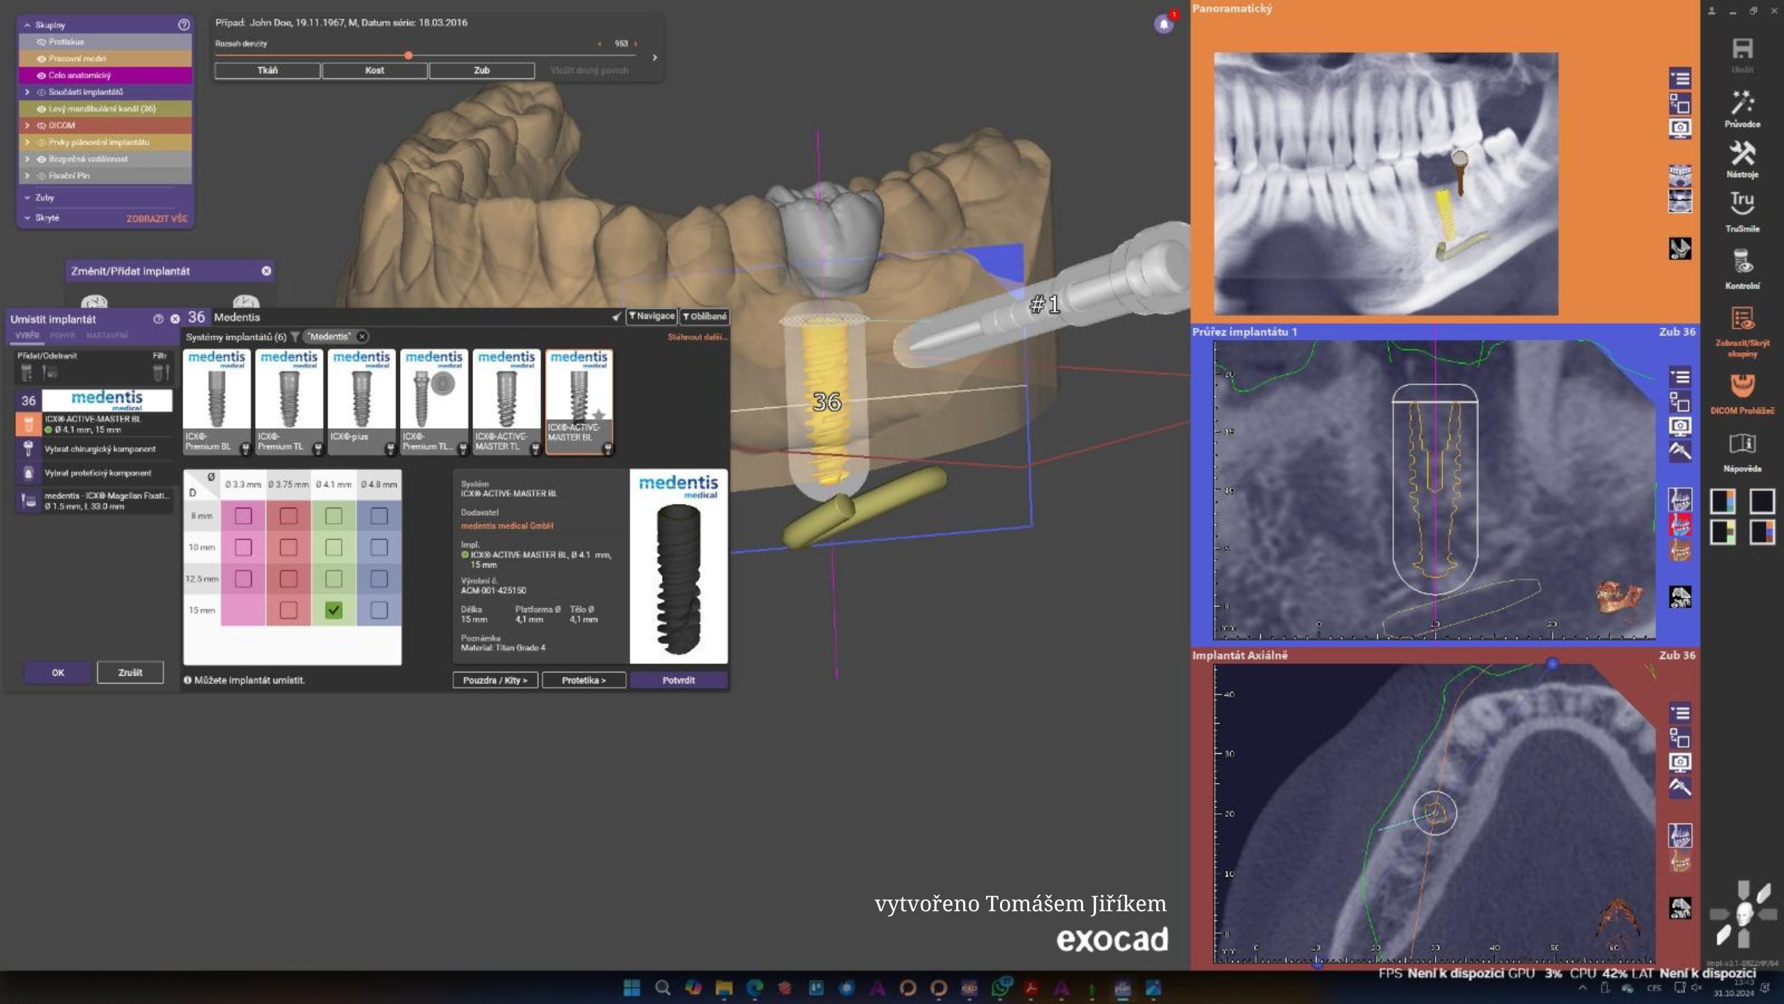
Task: Check the Ø 4.8 mm, 15 mm implant size
Action: [x=379, y=610]
